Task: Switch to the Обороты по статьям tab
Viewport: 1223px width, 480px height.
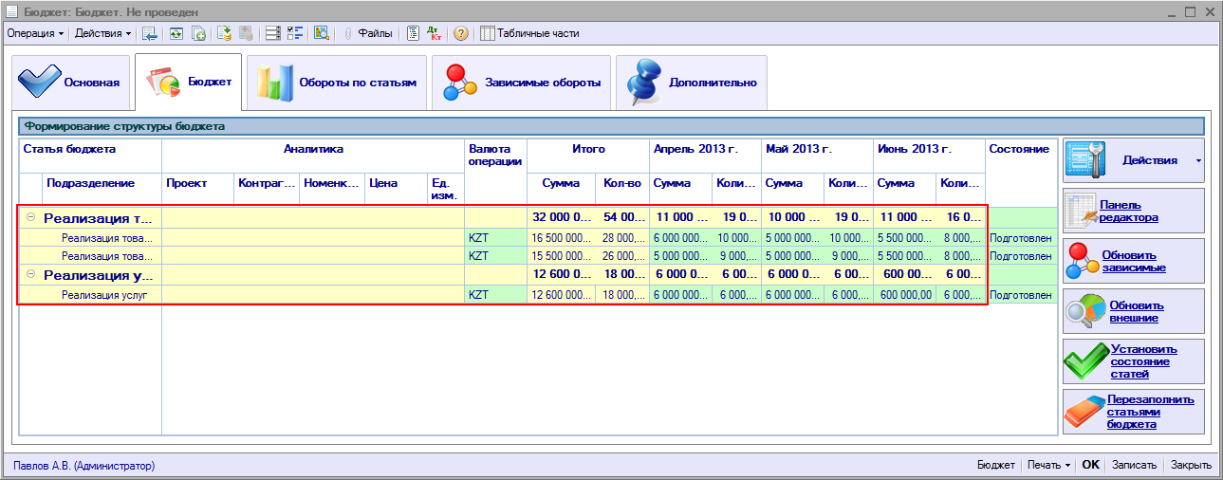Action: (336, 83)
